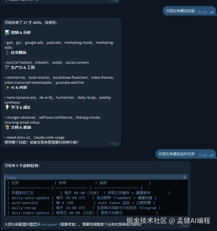The image size is (217, 231).
Task: Click the 早晨邮件汇总 row in the table
Action: (89, 193)
